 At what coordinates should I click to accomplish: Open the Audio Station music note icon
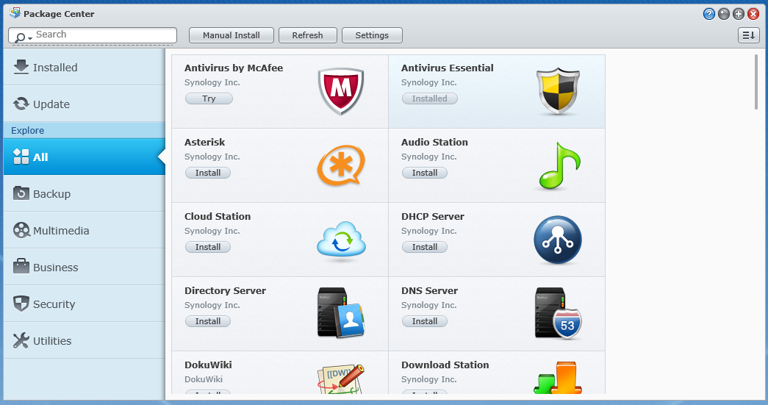[x=559, y=165]
